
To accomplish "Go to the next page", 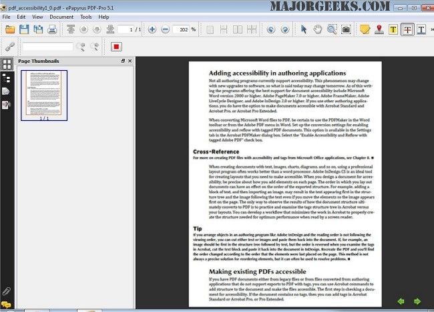I will point(97,29).
